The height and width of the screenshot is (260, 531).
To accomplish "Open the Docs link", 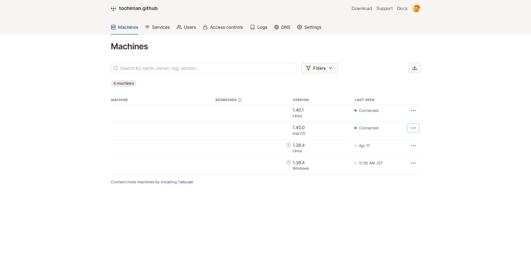I will point(402,8).
